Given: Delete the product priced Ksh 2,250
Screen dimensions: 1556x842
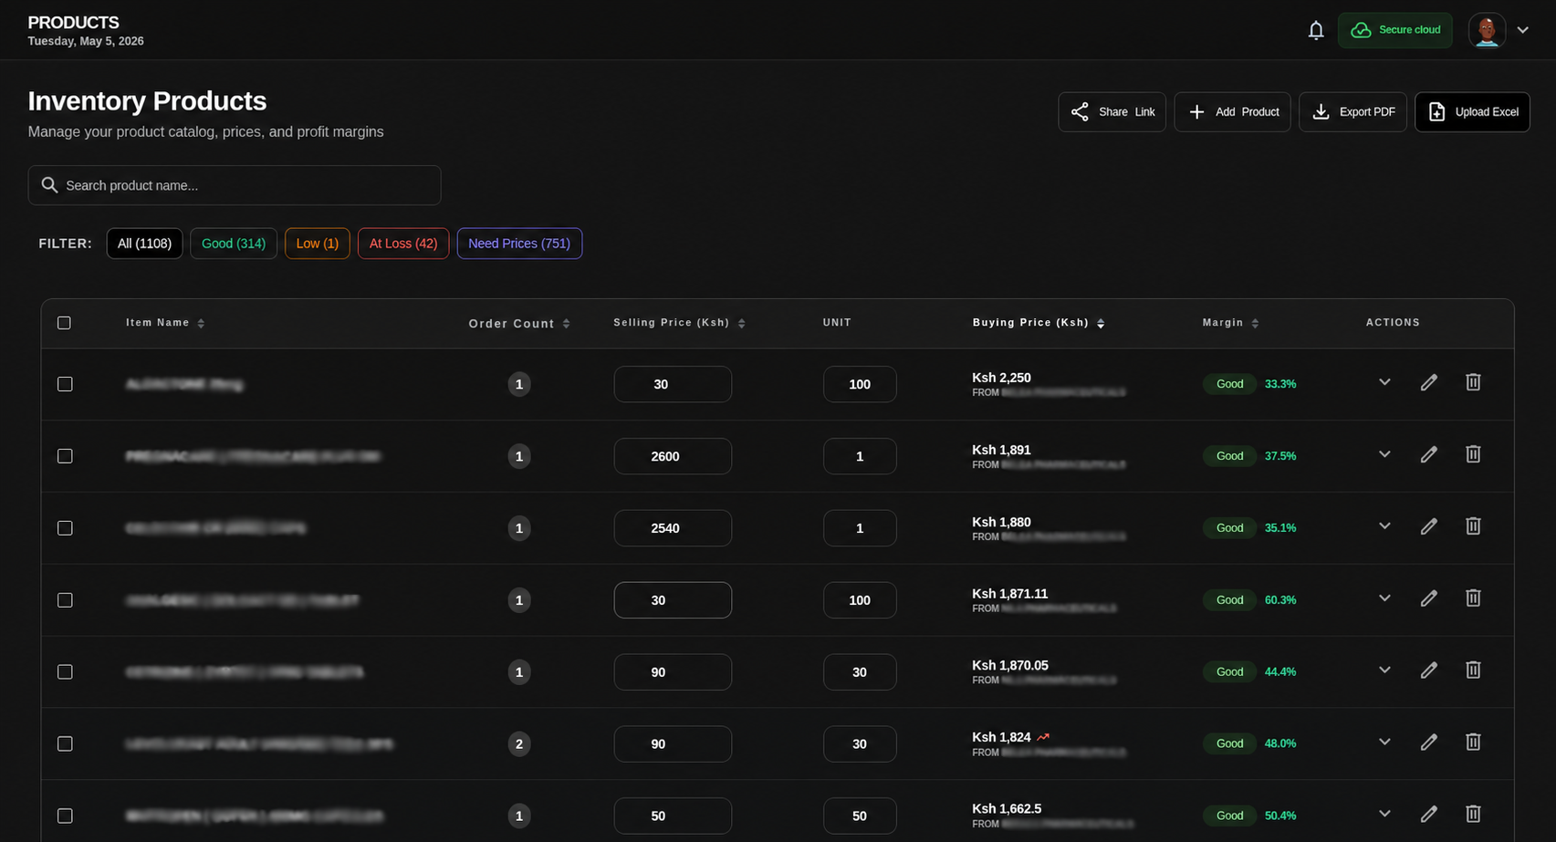Looking at the screenshot, I should (1473, 382).
